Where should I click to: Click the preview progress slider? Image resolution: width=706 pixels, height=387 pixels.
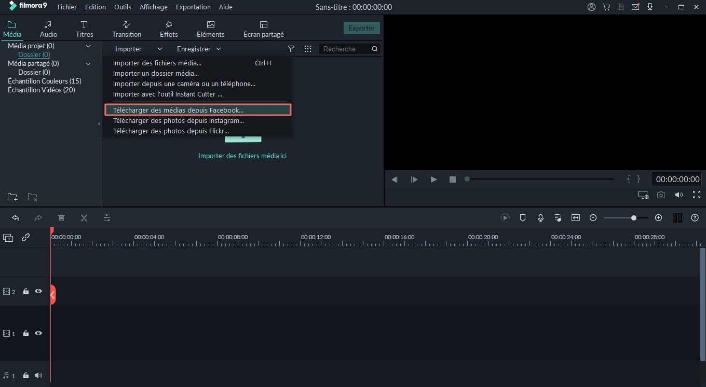(539, 179)
